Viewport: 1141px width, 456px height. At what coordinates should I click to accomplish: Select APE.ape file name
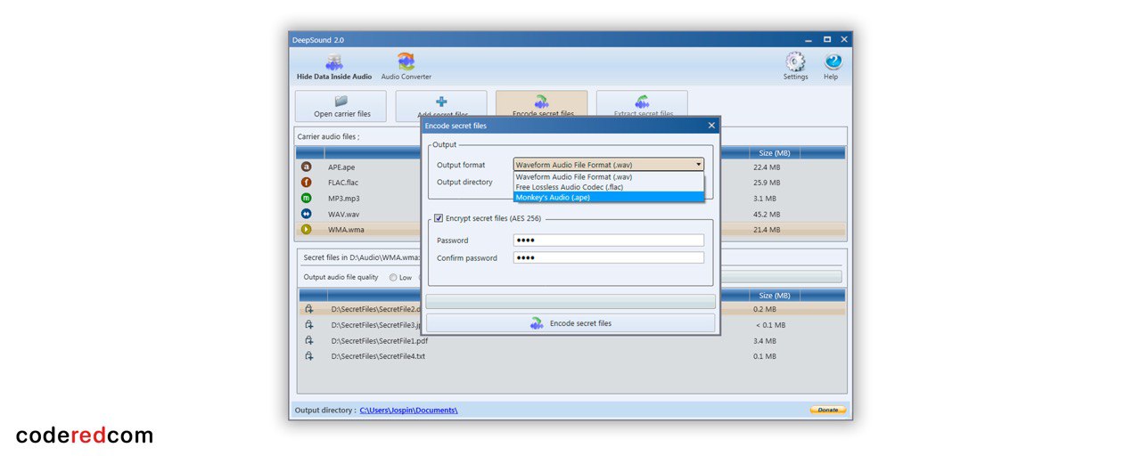coord(341,167)
